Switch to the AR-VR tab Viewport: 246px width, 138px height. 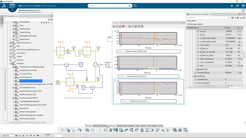click(x=143, y=126)
